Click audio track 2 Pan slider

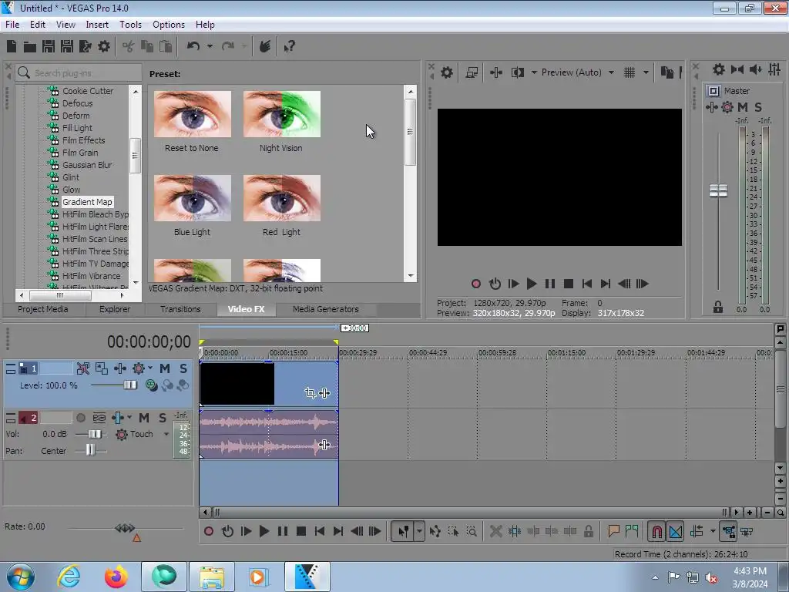90,450
